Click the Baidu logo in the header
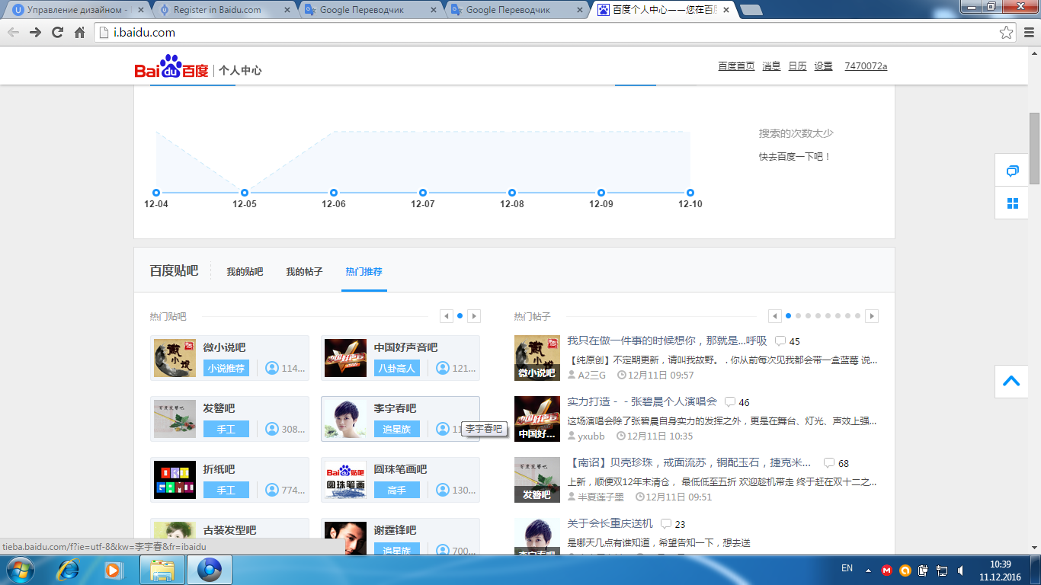This screenshot has width=1041, height=585. [171, 67]
